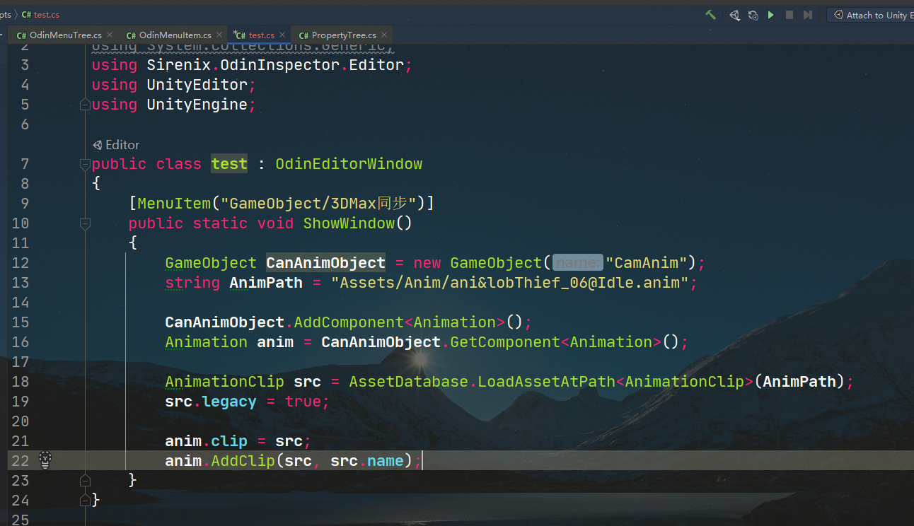914x526 pixels.
Task: Click 'UnityEngine' using directive on line 5
Action: pyautogui.click(x=197, y=105)
